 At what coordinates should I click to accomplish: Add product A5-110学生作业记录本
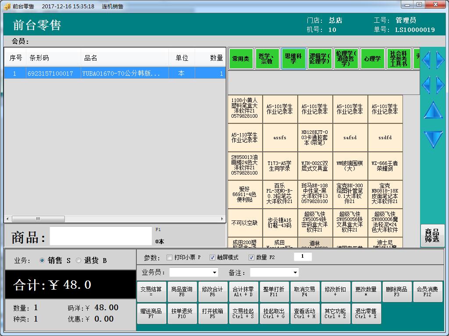(x=245, y=137)
